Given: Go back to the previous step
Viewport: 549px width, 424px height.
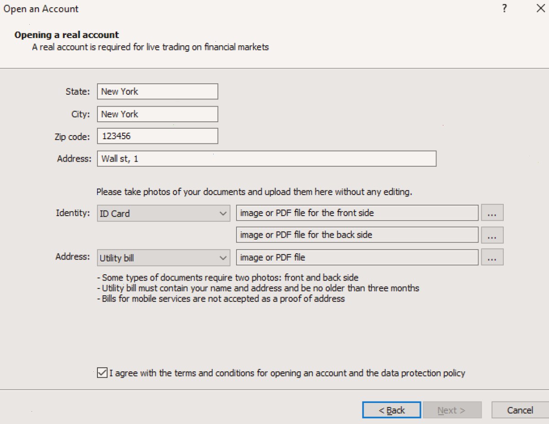Looking at the screenshot, I should [x=392, y=410].
